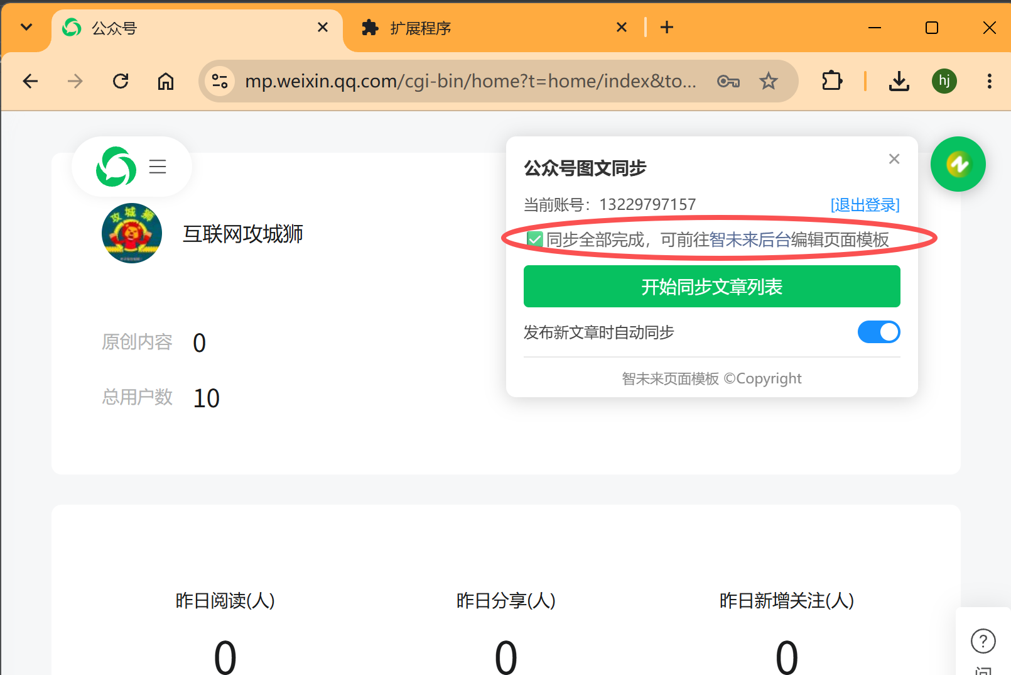Open the saved password key icon
The image size is (1011, 675).
click(728, 81)
